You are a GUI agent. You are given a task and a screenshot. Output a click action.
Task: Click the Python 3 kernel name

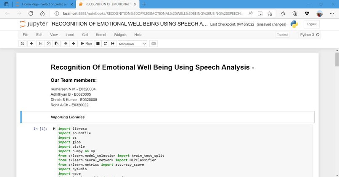point(307,35)
